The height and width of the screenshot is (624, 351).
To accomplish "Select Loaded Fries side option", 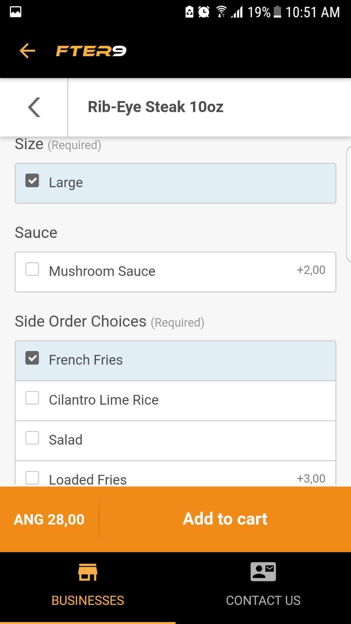I will [x=175, y=473].
